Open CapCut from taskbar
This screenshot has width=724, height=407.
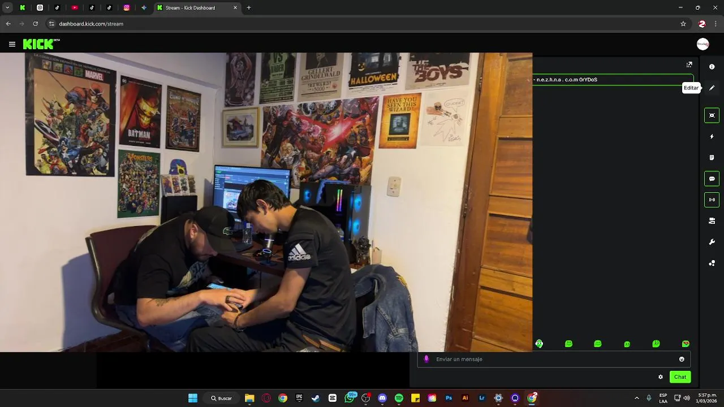tap(333, 398)
